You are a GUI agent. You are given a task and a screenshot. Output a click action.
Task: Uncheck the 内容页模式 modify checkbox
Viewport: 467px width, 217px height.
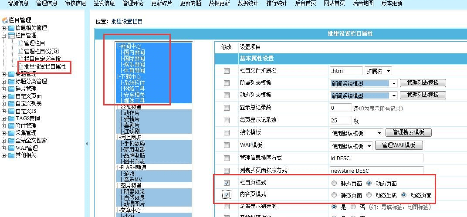click(227, 195)
